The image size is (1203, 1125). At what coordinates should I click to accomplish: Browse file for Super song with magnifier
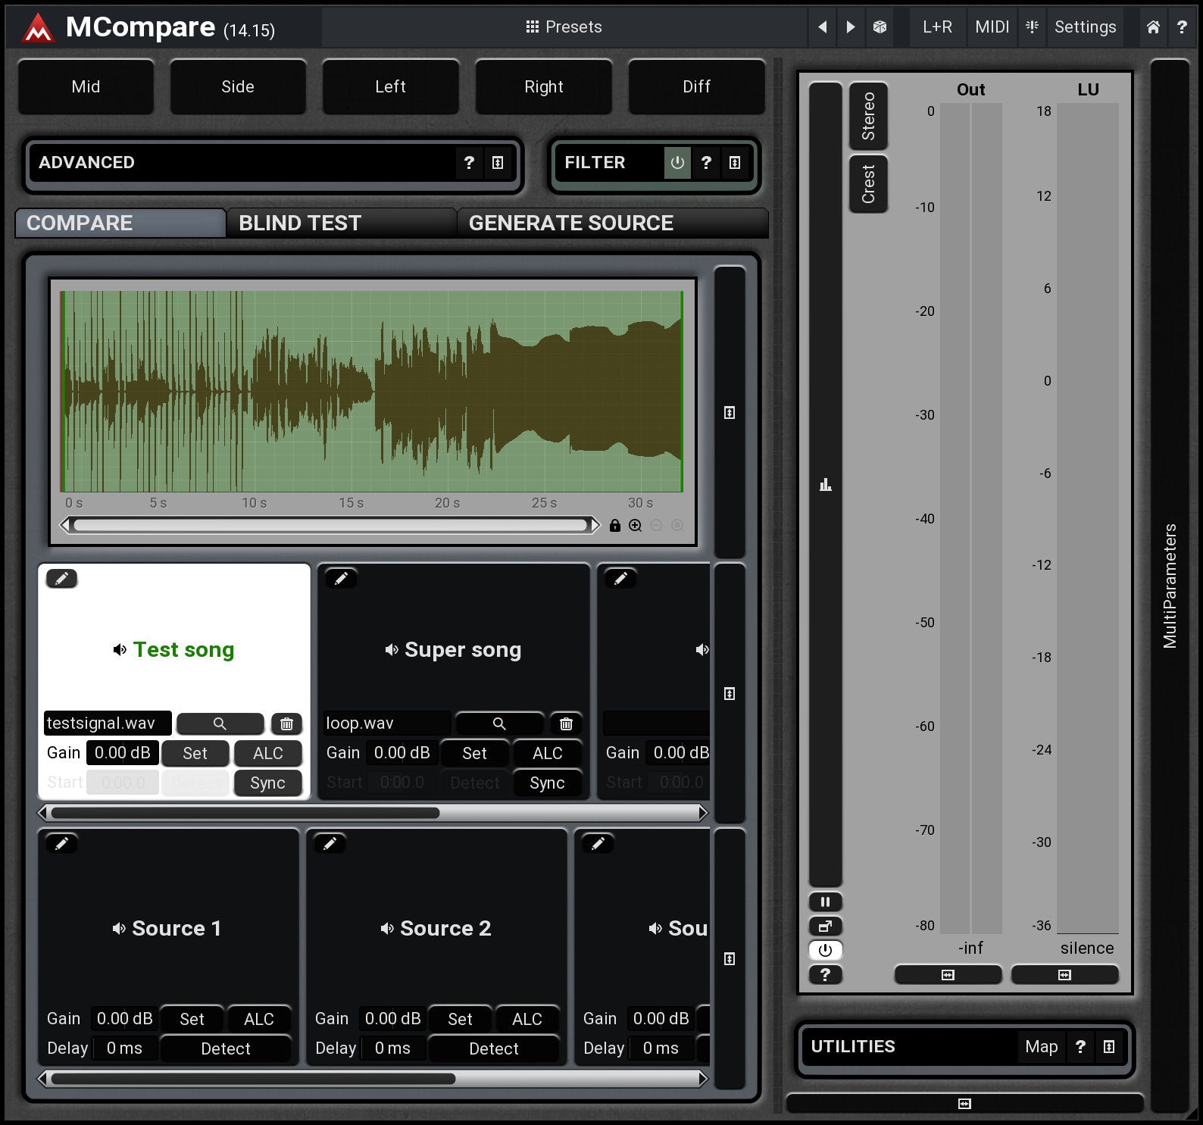click(499, 723)
